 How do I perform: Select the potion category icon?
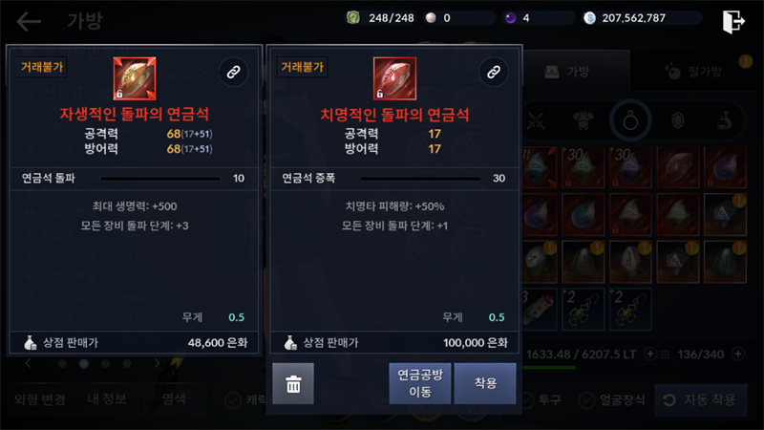tap(725, 120)
